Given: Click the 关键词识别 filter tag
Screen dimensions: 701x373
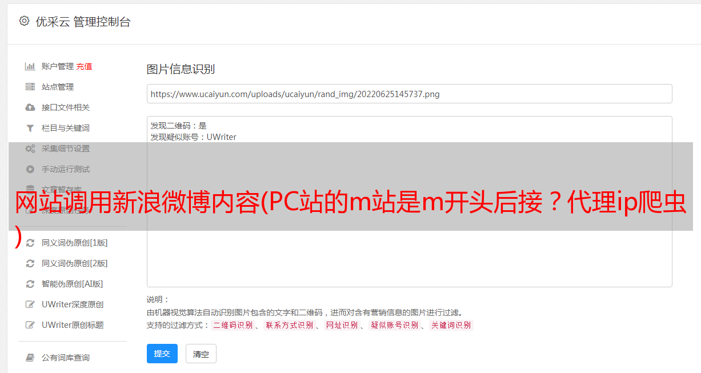Looking at the screenshot, I should pos(451,325).
